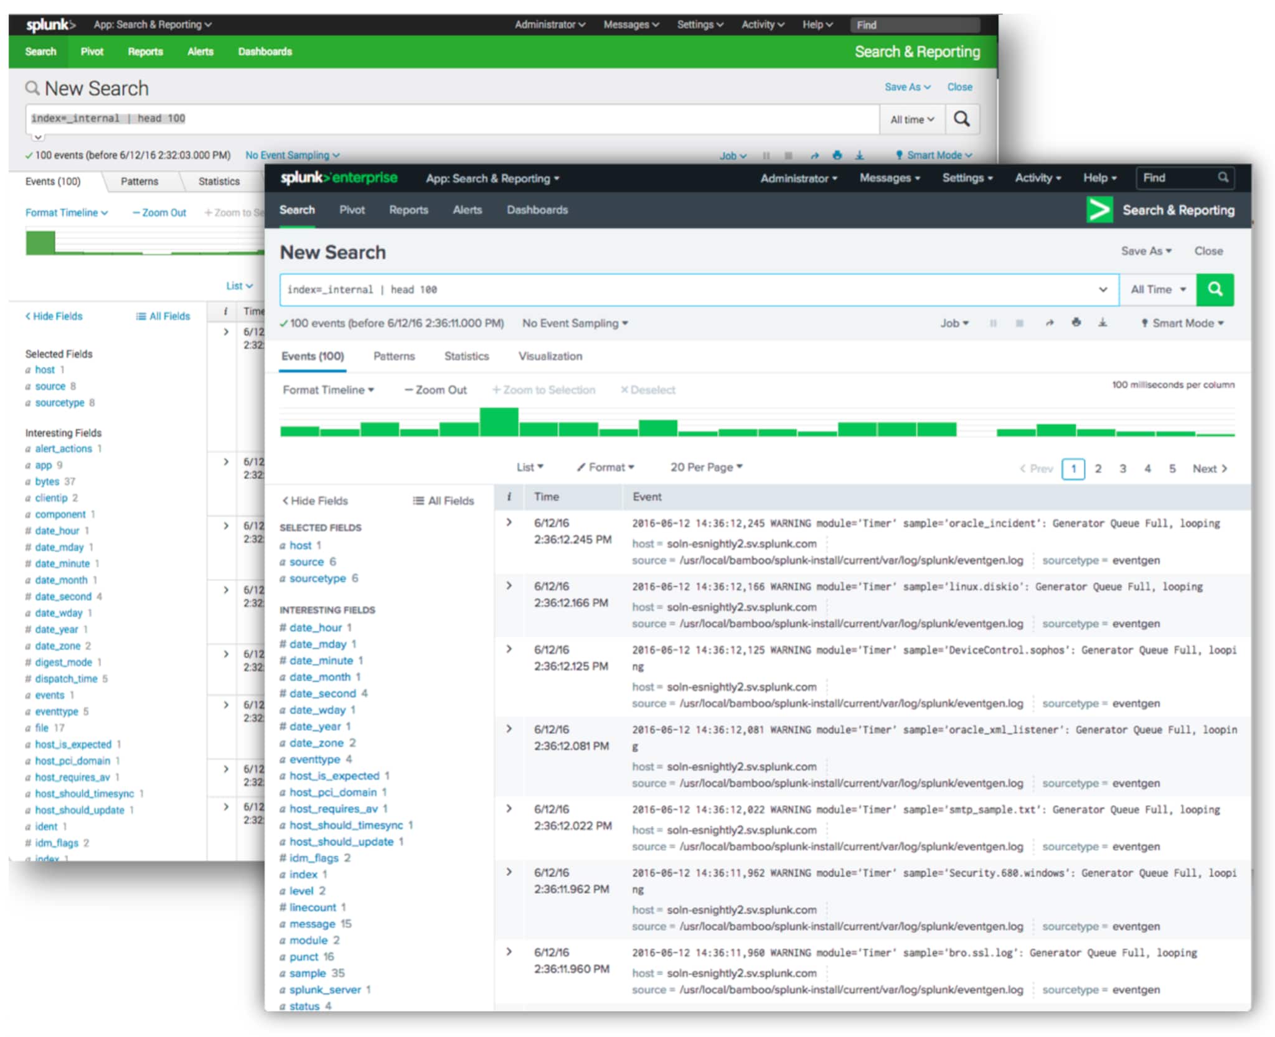Open Format Timeline dropdown in front window

(x=328, y=389)
